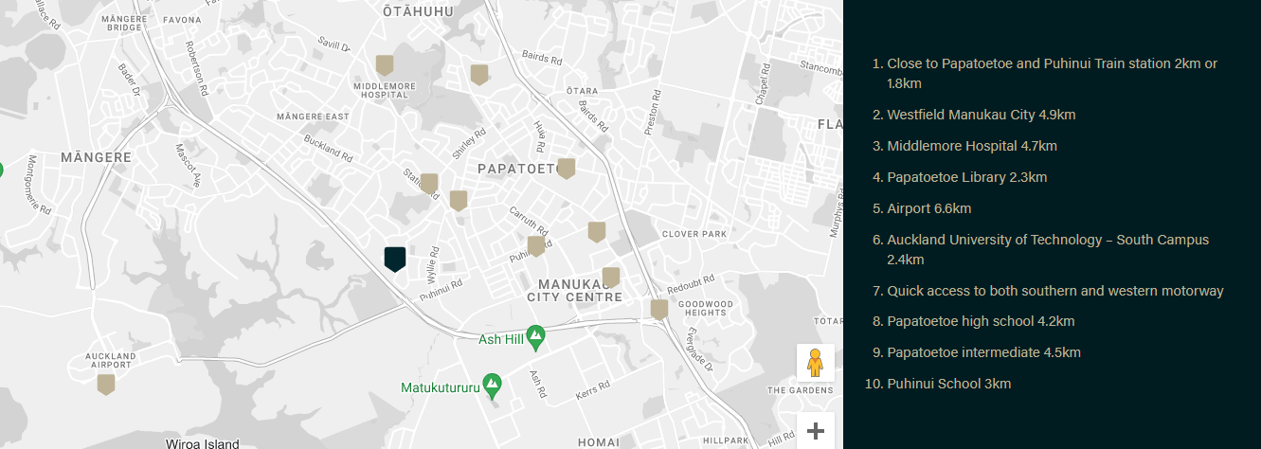Click the dark navy property marker near Wyllie Rd
Image resolution: width=1261 pixels, height=449 pixels.
coord(395,258)
